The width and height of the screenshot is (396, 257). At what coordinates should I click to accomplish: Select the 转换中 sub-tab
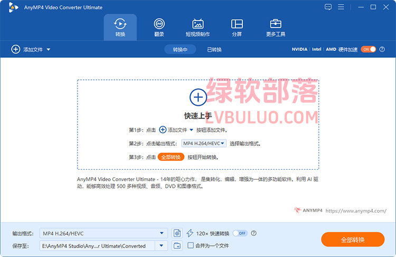tap(180, 50)
